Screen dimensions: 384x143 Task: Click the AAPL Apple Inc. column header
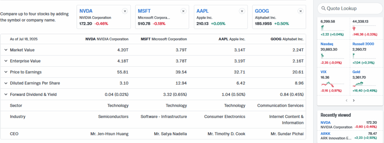232,39
